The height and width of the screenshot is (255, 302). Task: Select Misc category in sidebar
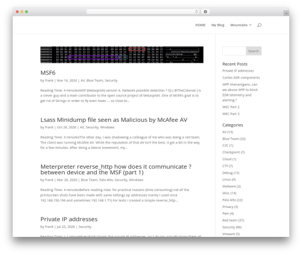pos(226,193)
